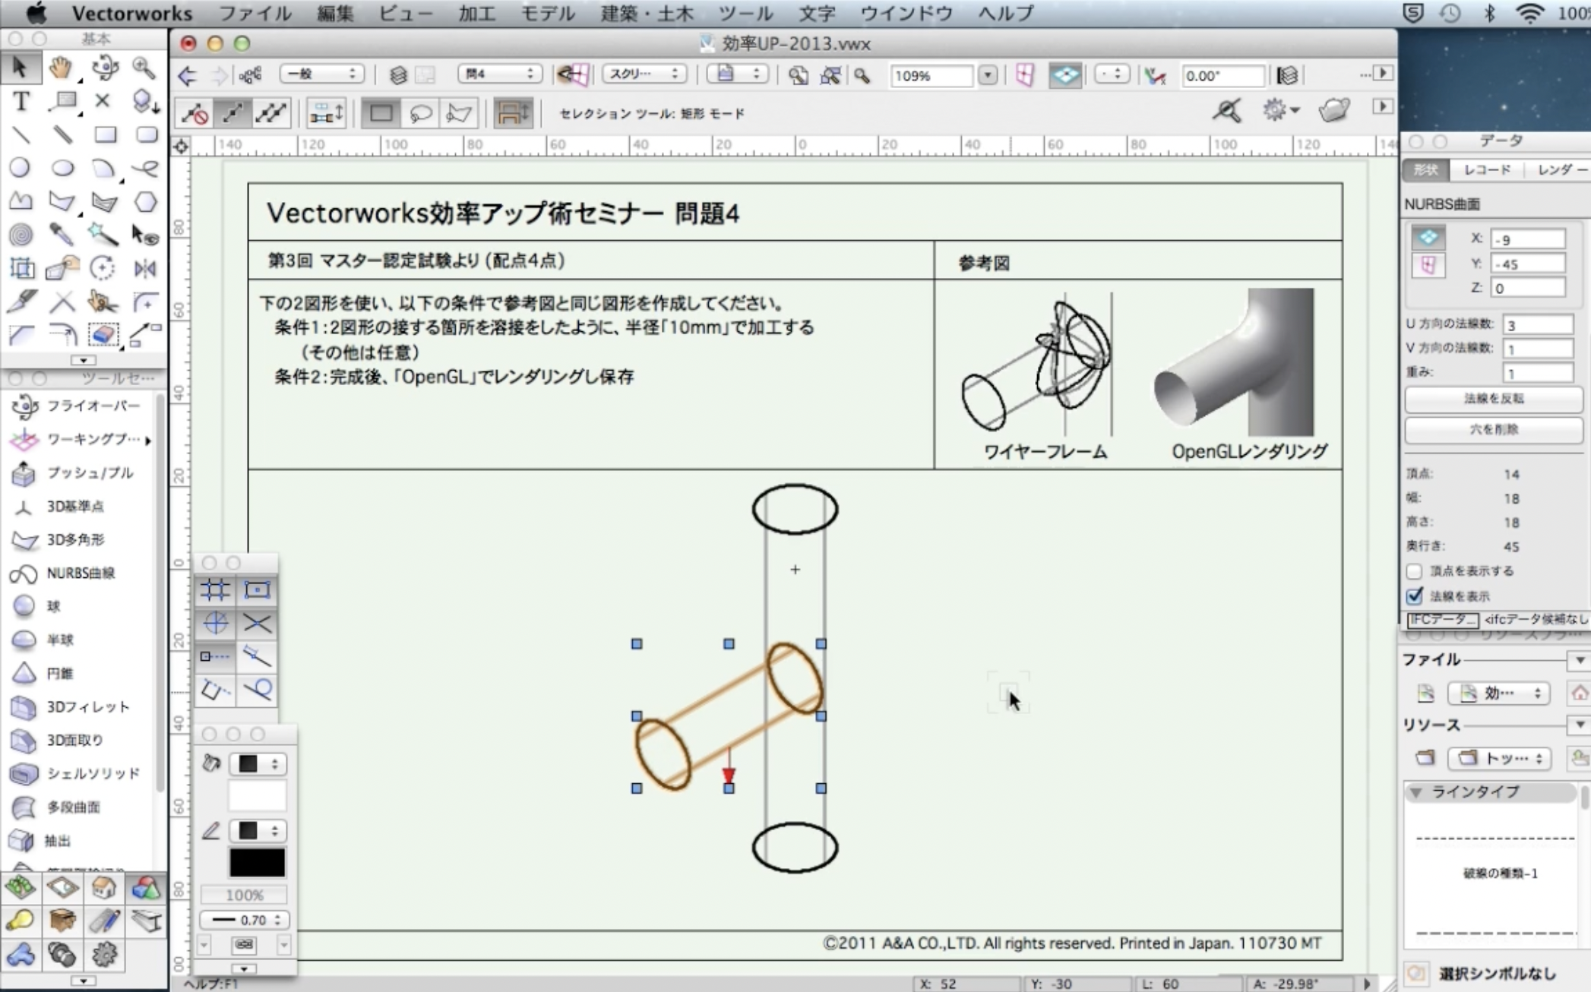Go to previous view with back arrow
Image resolution: width=1591 pixels, height=992 pixels.
[x=188, y=75]
